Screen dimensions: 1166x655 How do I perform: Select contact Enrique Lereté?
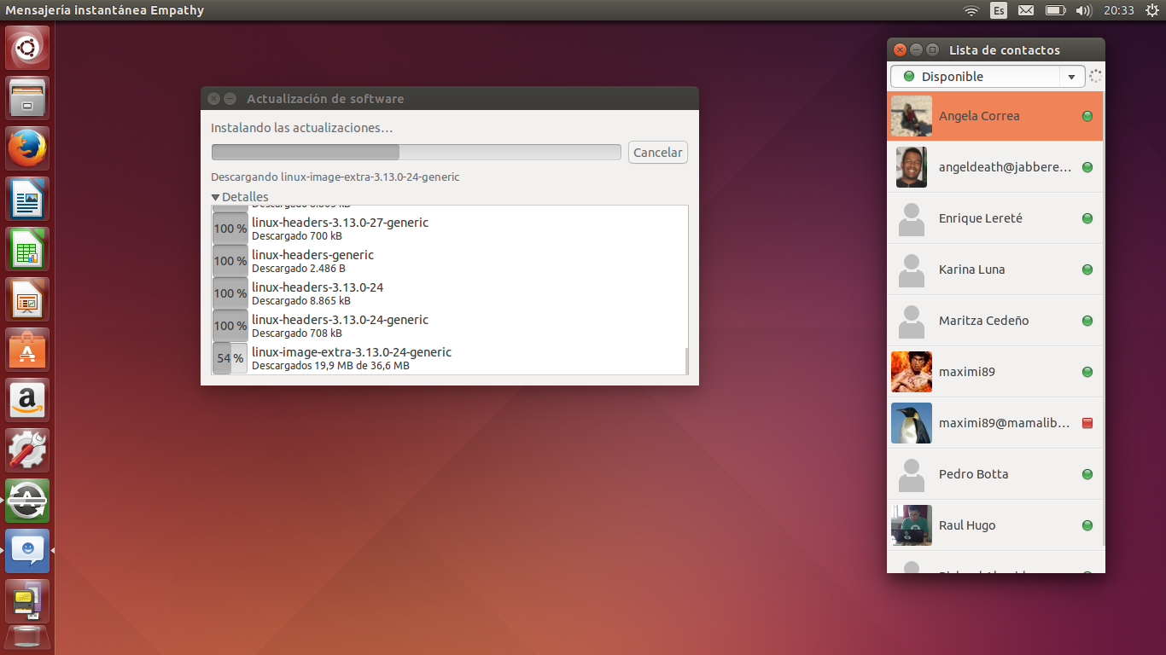click(995, 218)
